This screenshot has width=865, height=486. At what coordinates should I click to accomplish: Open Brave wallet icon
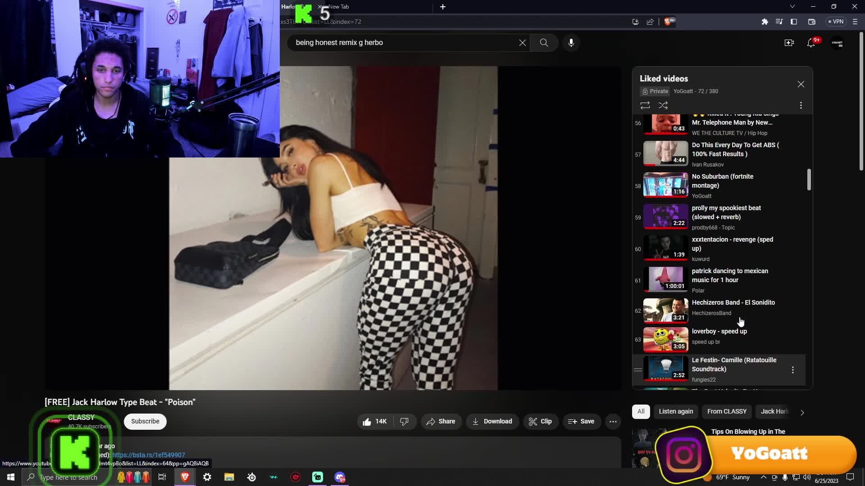(x=812, y=22)
